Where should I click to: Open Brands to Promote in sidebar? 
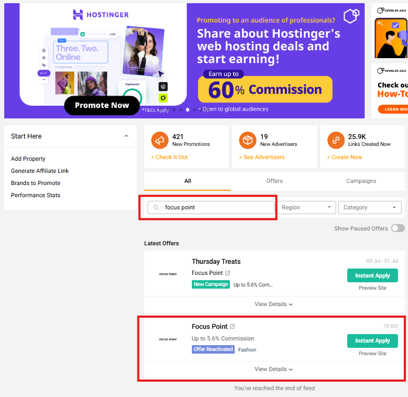coord(35,183)
